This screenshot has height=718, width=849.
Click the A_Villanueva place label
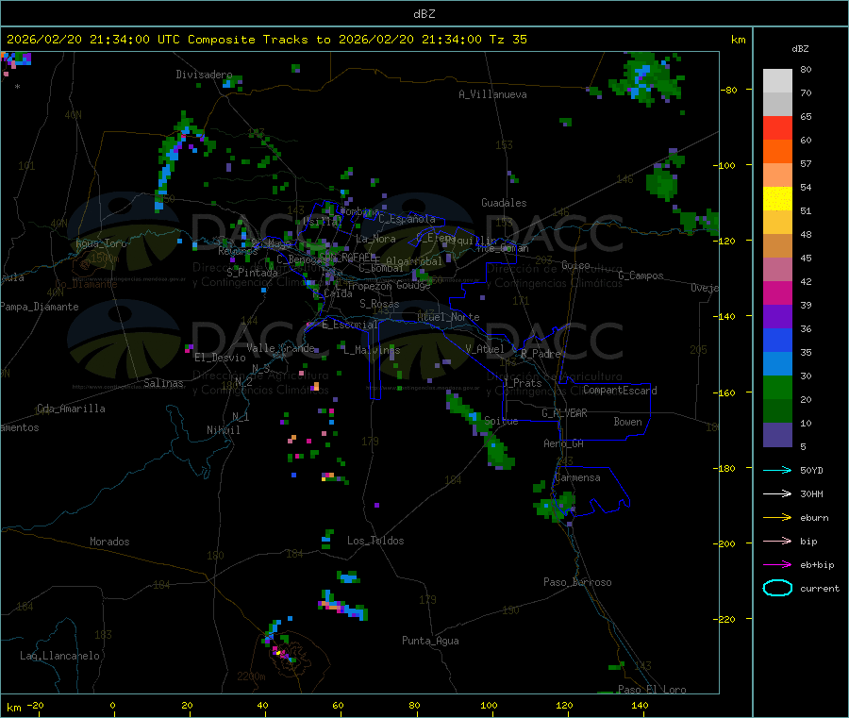(x=492, y=94)
